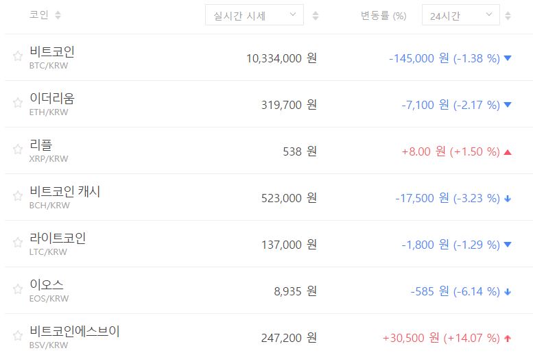This screenshot has height=355, width=533.
Task: Open the 이더리움 coin page
Action: click(x=52, y=99)
